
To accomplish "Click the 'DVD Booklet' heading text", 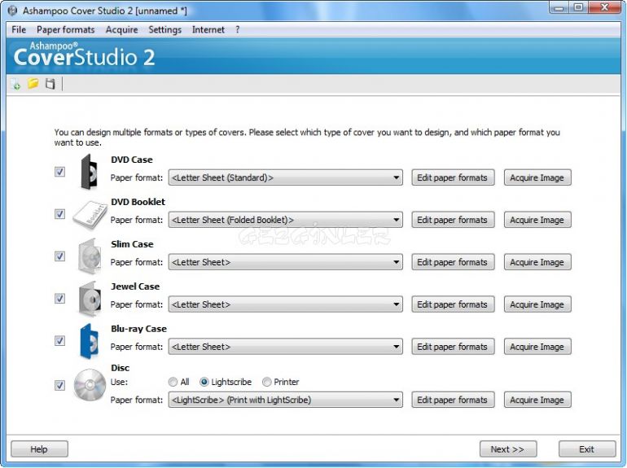I will click(138, 202).
